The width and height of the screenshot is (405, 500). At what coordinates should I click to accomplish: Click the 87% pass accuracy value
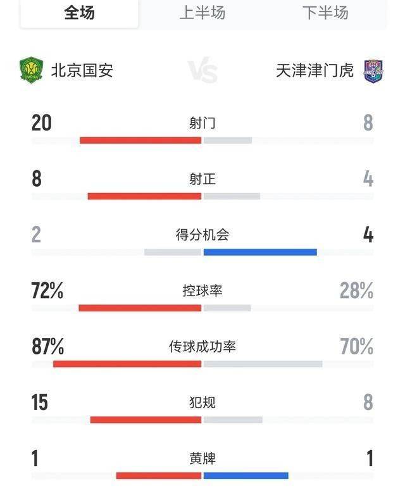(x=48, y=347)
